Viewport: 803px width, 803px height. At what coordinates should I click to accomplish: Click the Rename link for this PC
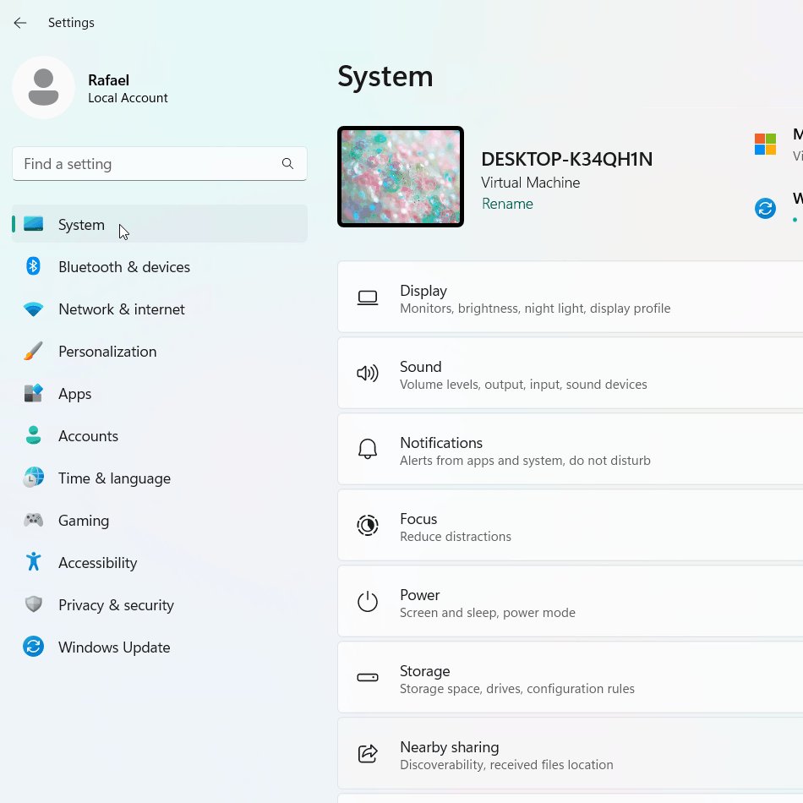pos(507,204)
